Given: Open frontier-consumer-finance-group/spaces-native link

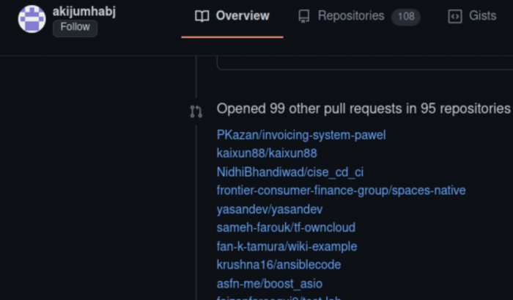Looking at the screenshot, I should coord(341,191).
